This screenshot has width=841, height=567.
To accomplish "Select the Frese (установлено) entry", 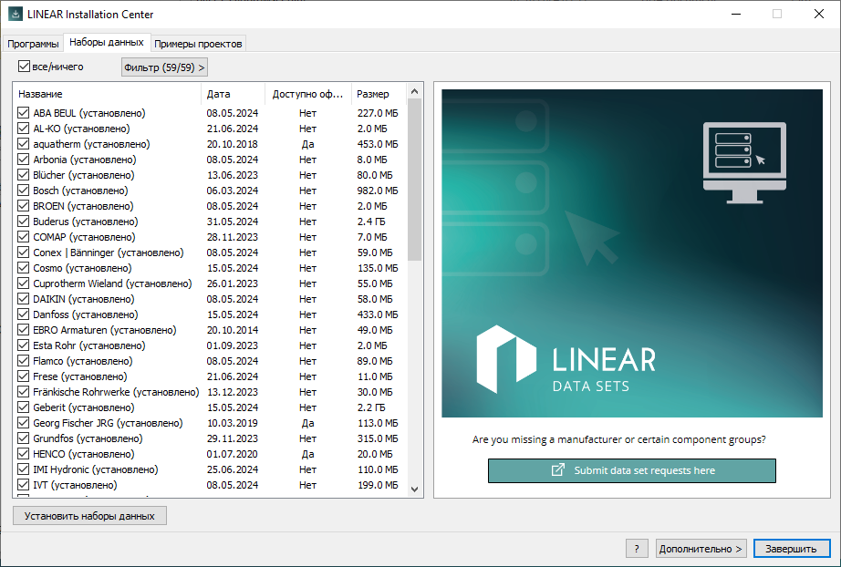I will (x=209, y=376).
